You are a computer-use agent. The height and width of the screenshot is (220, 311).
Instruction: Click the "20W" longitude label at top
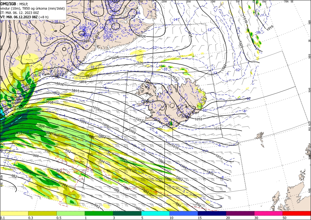164,2
